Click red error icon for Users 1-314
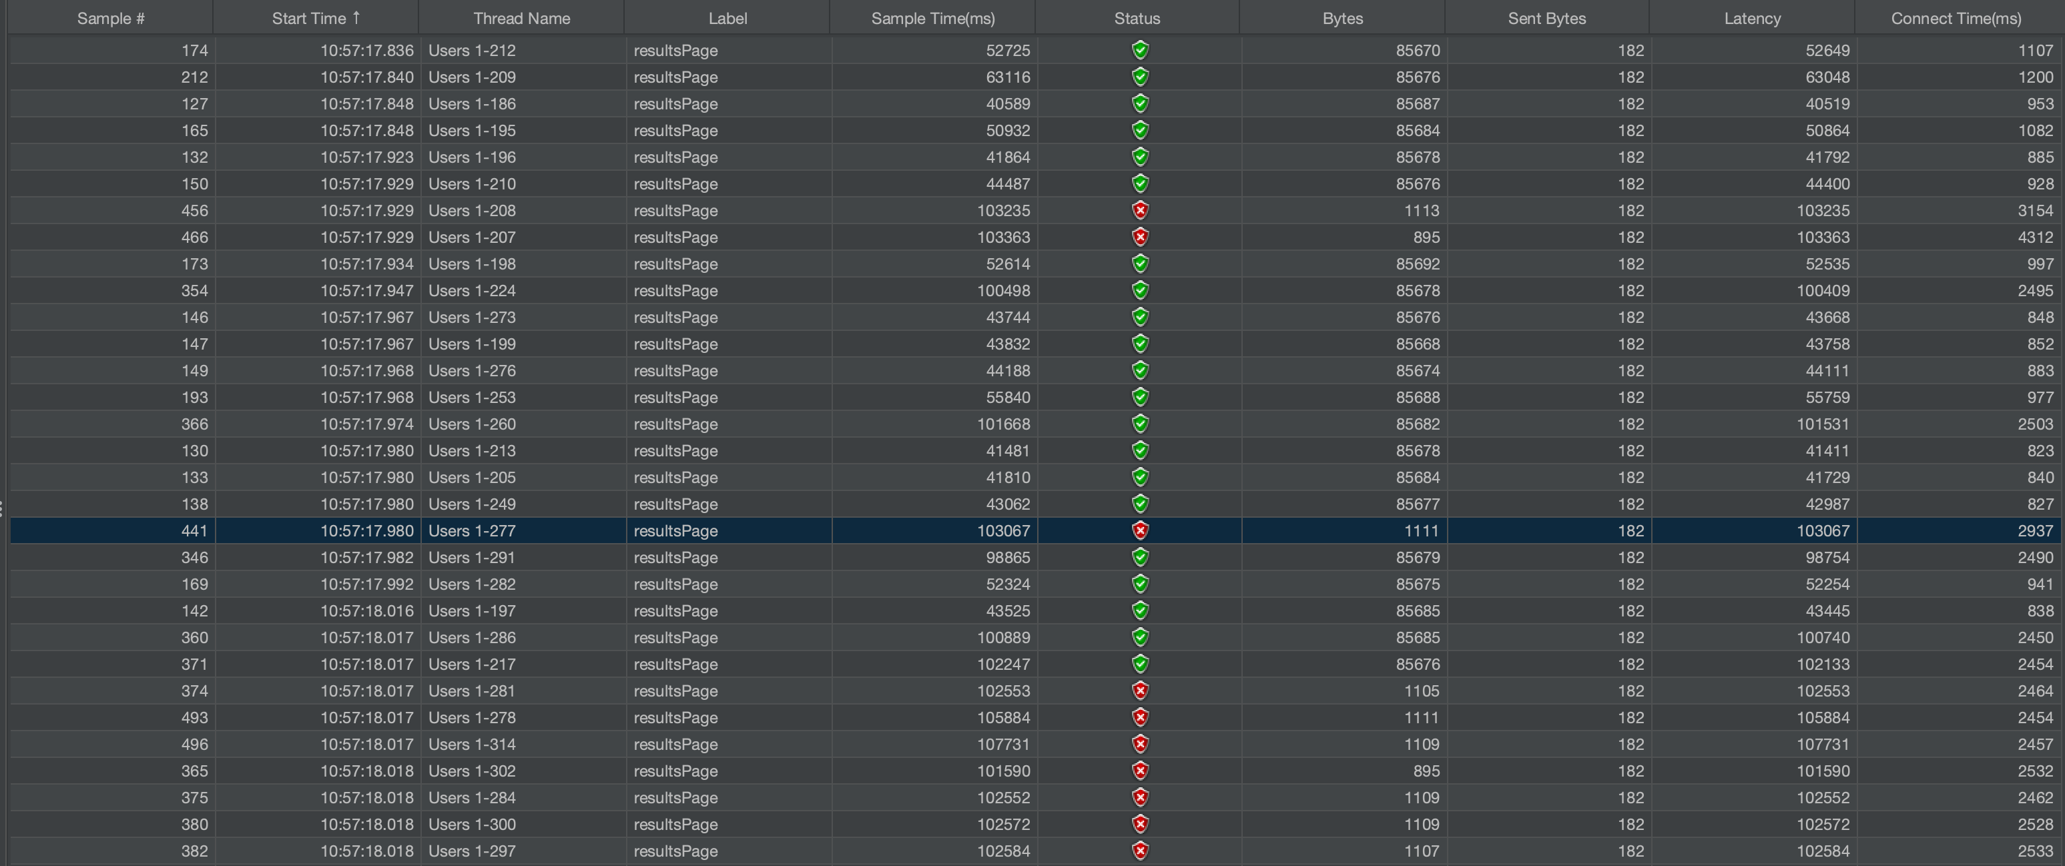2065x866 pixels. tap(1140, 744)
